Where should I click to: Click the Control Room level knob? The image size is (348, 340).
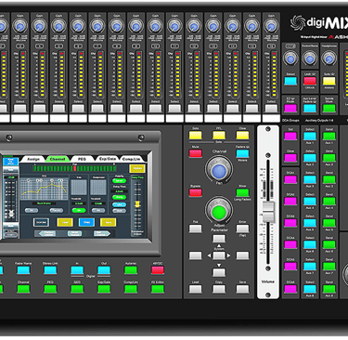click(310, 58)
